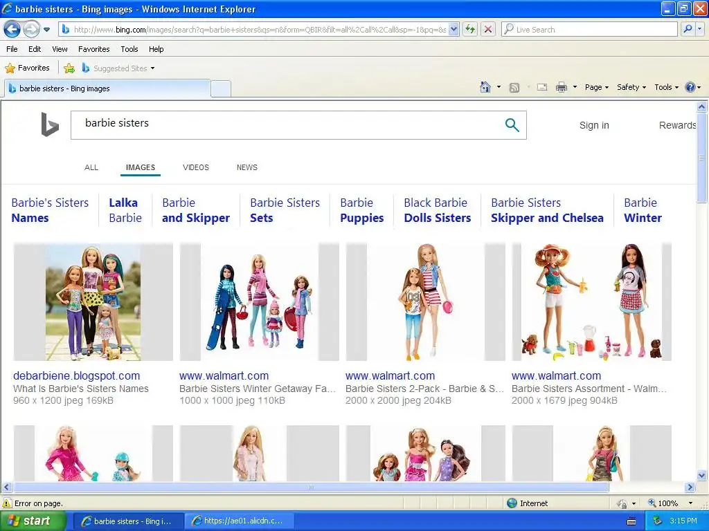
Task: Click Add to Favorites Bar icon
Action: pos(69,68)
